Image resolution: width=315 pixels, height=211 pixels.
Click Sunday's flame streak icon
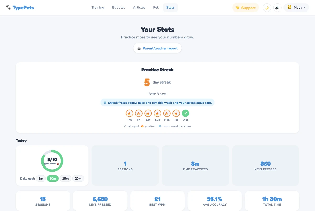coord(157,113)
